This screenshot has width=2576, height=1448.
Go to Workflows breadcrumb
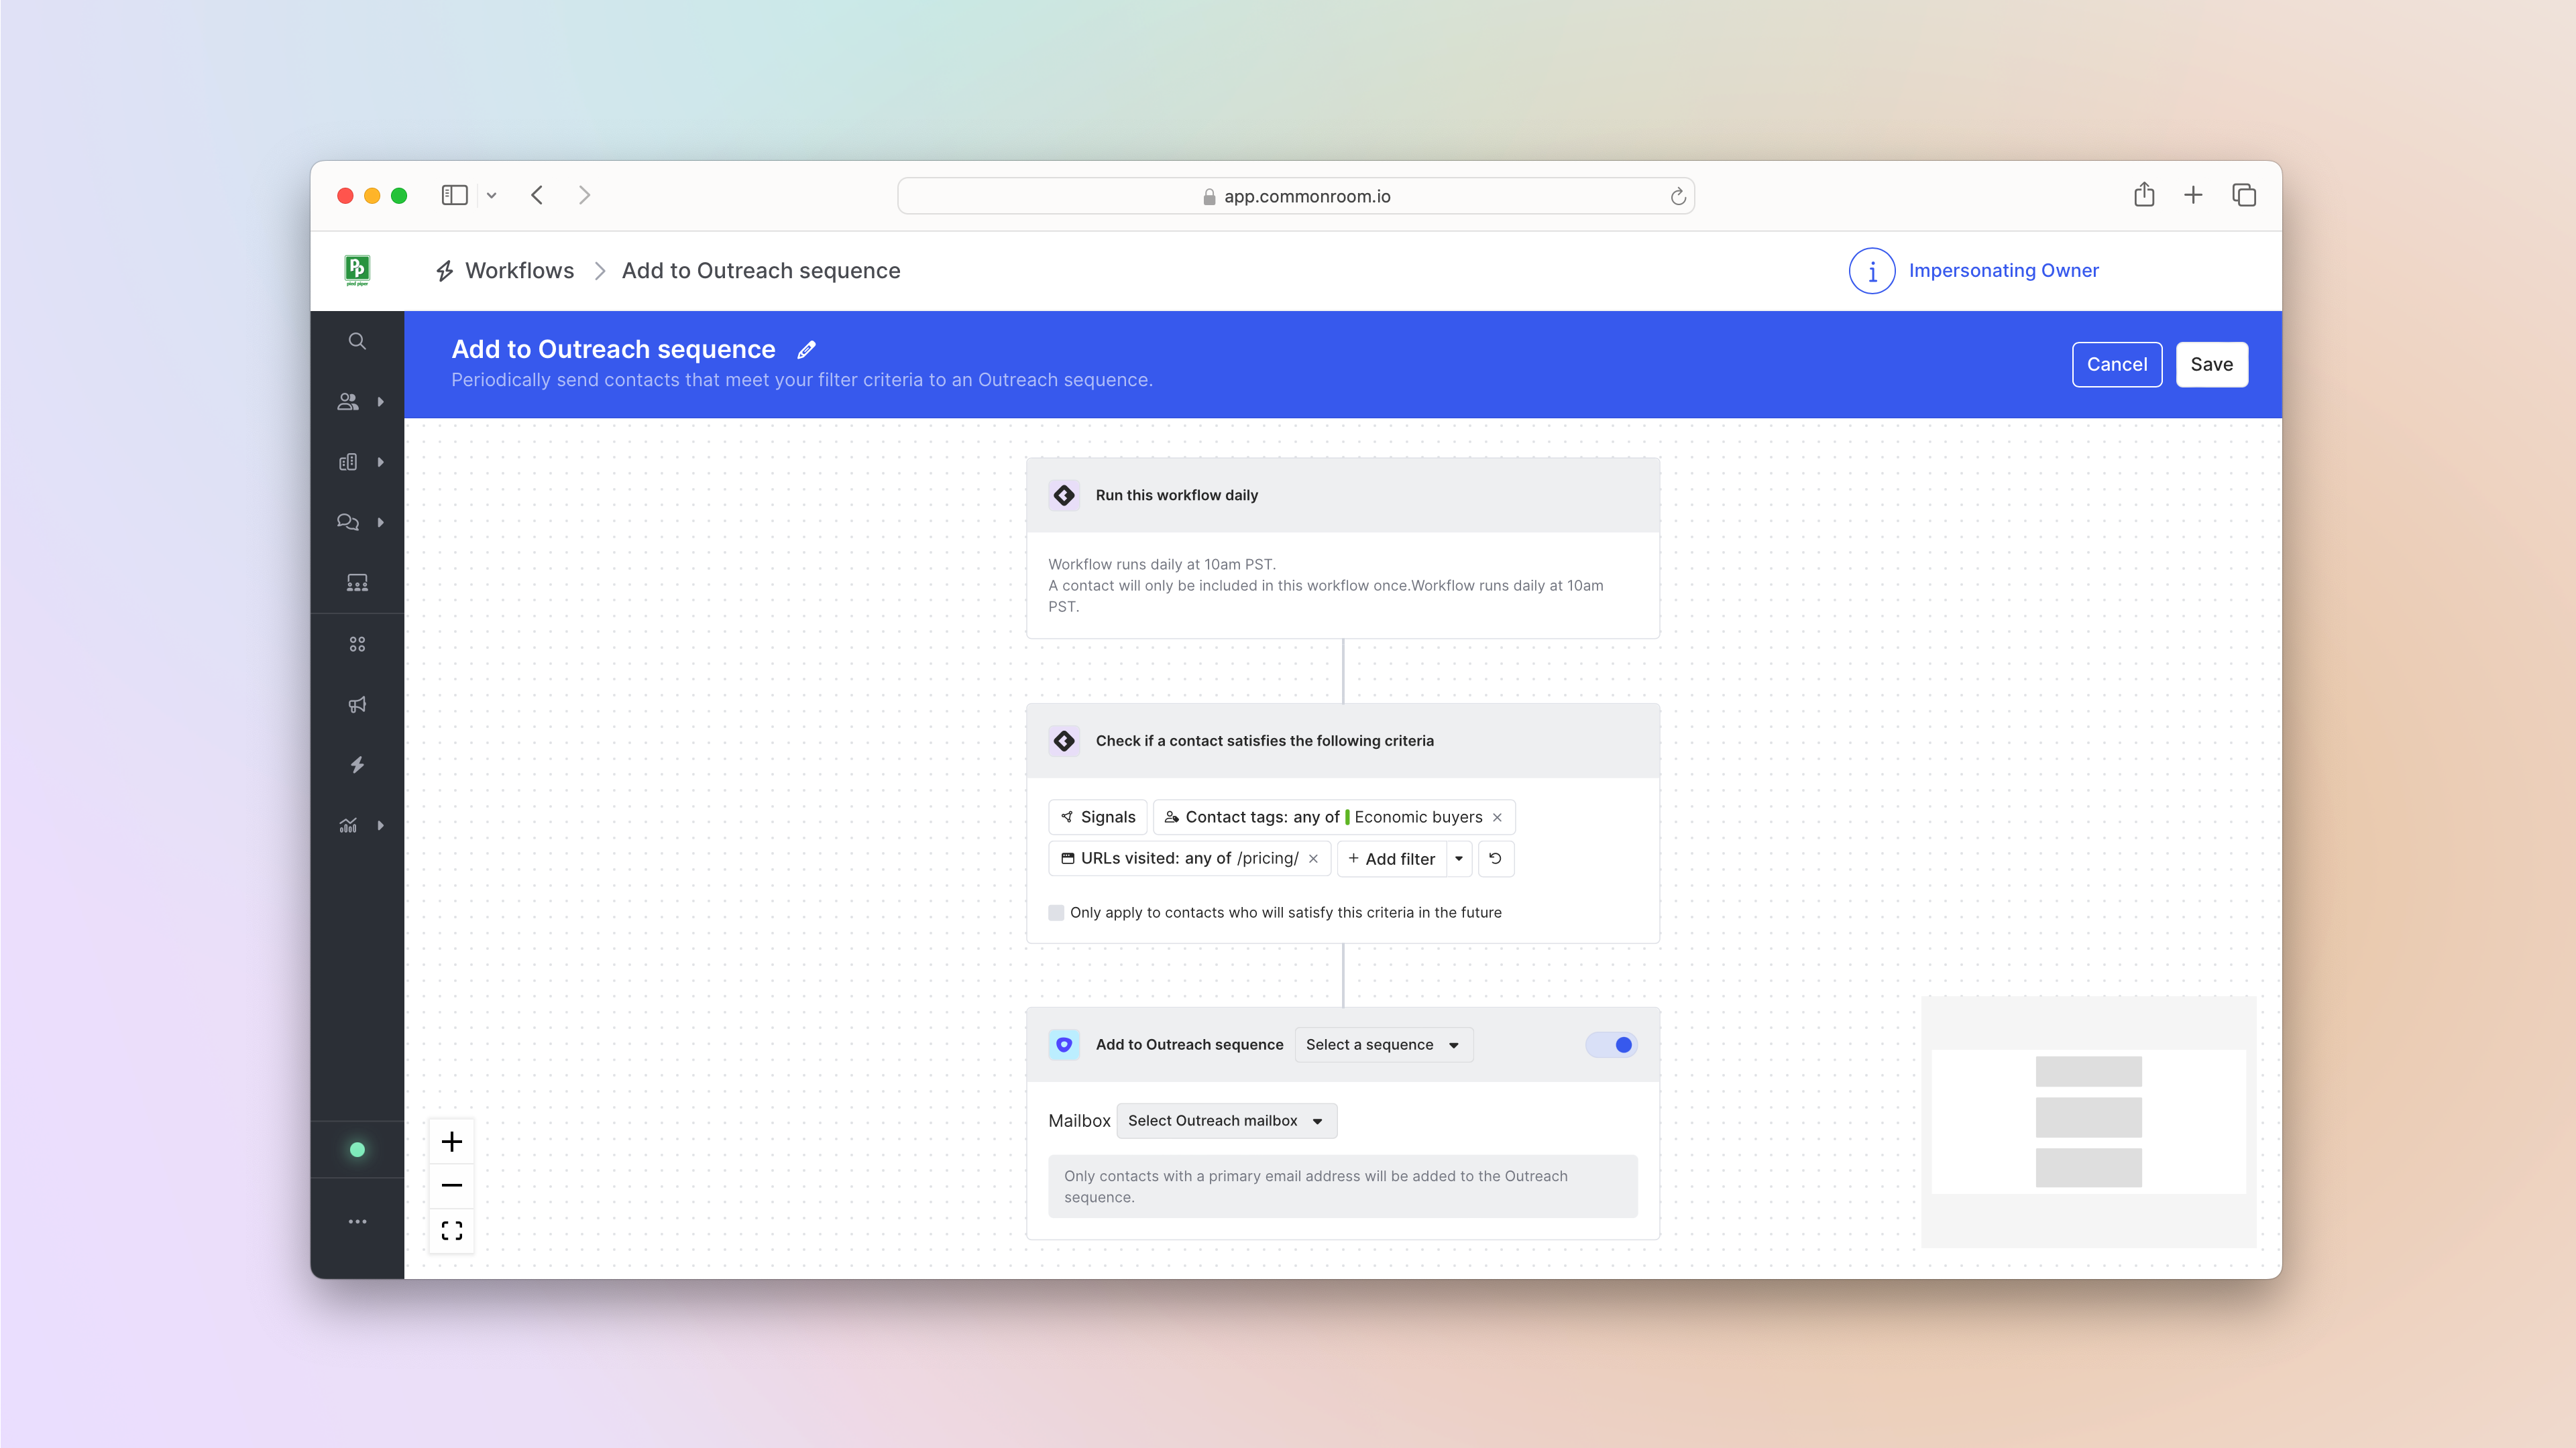click(519, 271)
